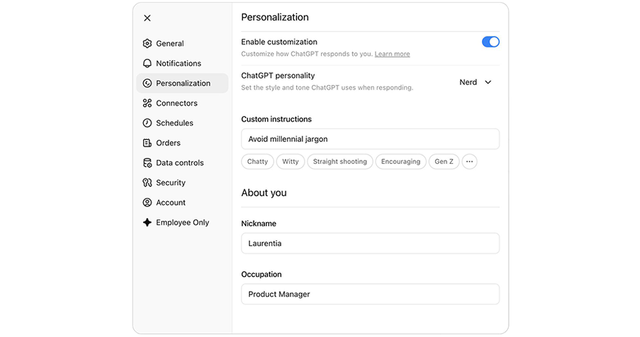The width and height of the screenshot is (640, 337).
Task: Click the Connectors icon in sidebar
Action: point(147,103)
